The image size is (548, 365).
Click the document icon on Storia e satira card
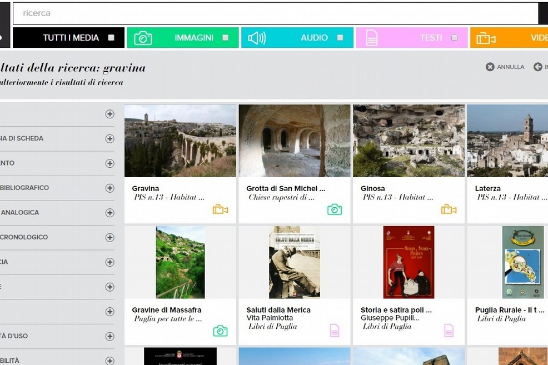coord(449,331)
